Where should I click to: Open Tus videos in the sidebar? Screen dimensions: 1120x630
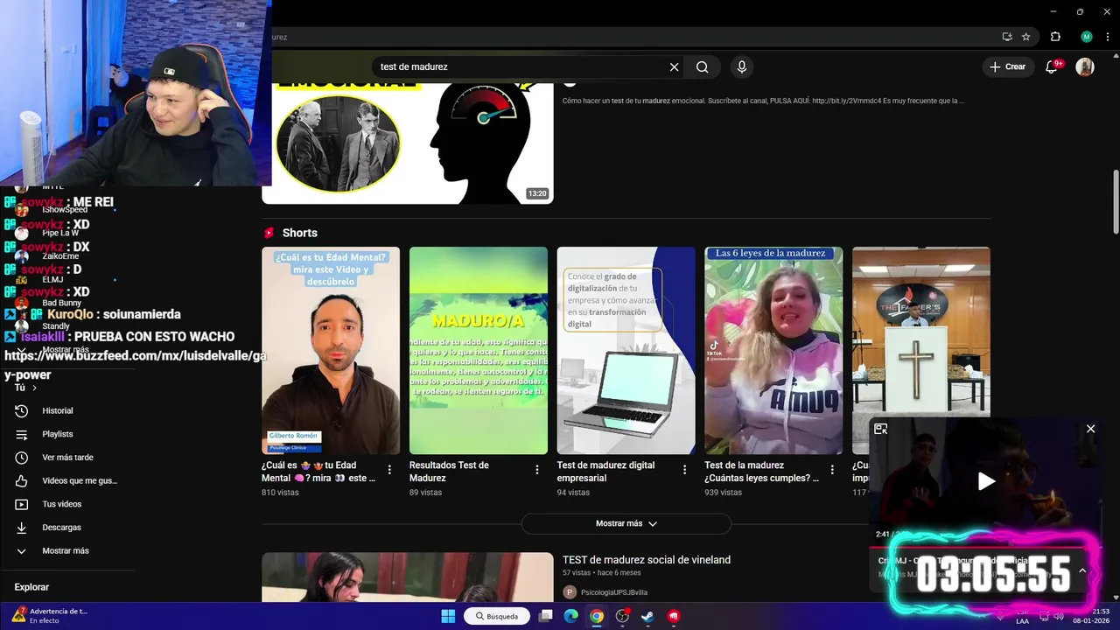pyautogui.click(x=61, y=504)
